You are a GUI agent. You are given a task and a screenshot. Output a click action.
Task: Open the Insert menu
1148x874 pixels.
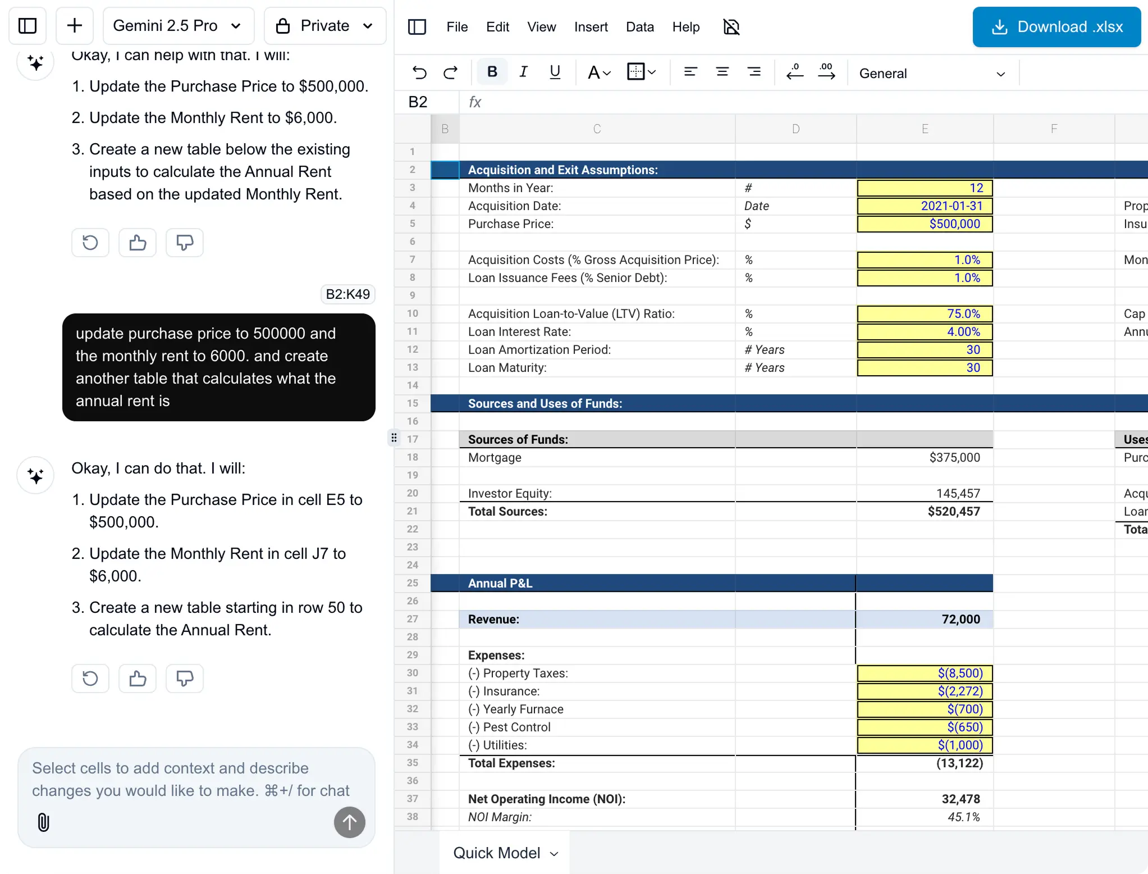[591, 27]
